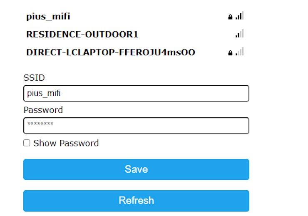
Task: Enable the Show Password checkbox
Action: coord(27,143)
